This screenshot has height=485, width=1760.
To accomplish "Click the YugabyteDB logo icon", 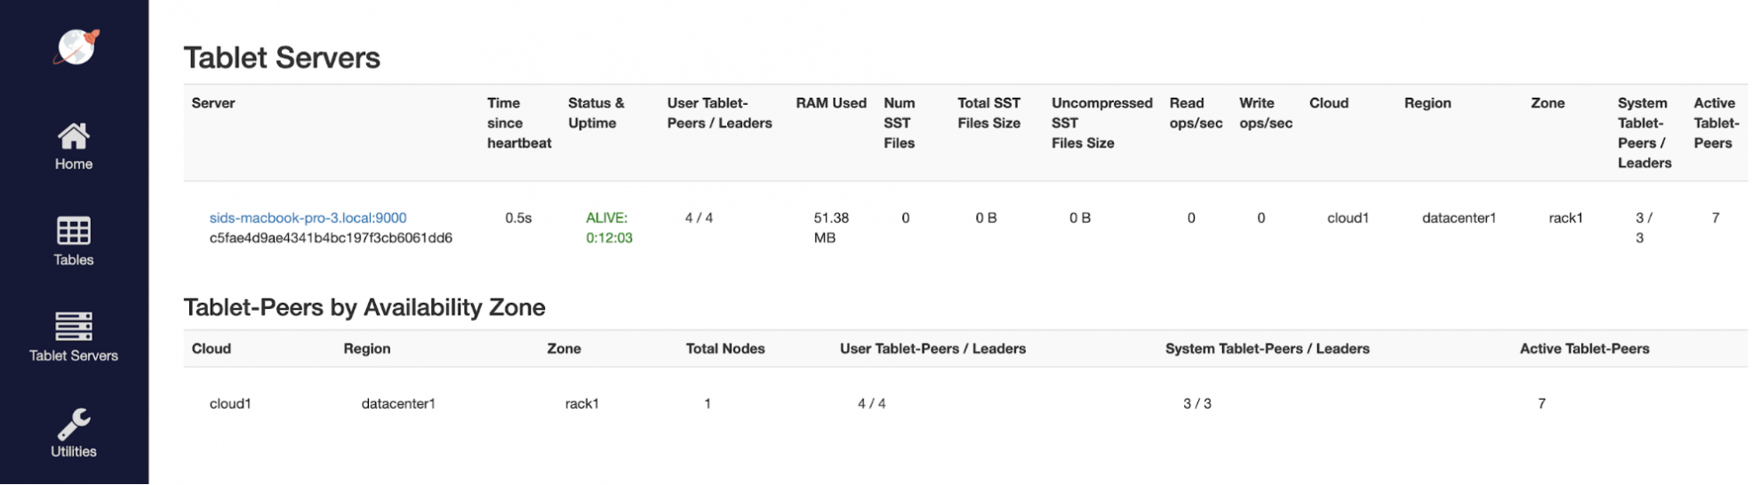I will 75,47.
